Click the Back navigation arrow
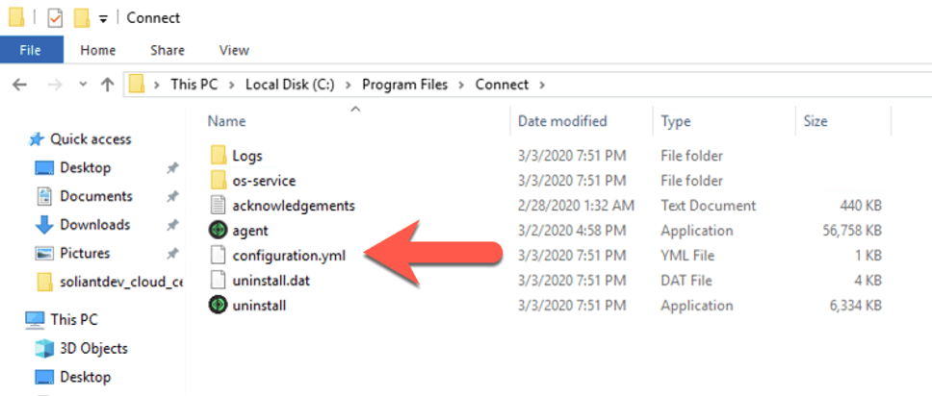Screen dimensions: 932x396 [x=19, y=85]
